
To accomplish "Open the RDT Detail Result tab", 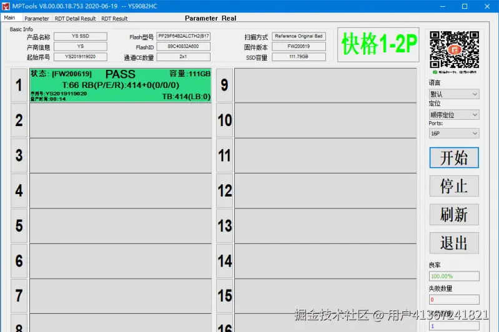I will pos(75,19).
